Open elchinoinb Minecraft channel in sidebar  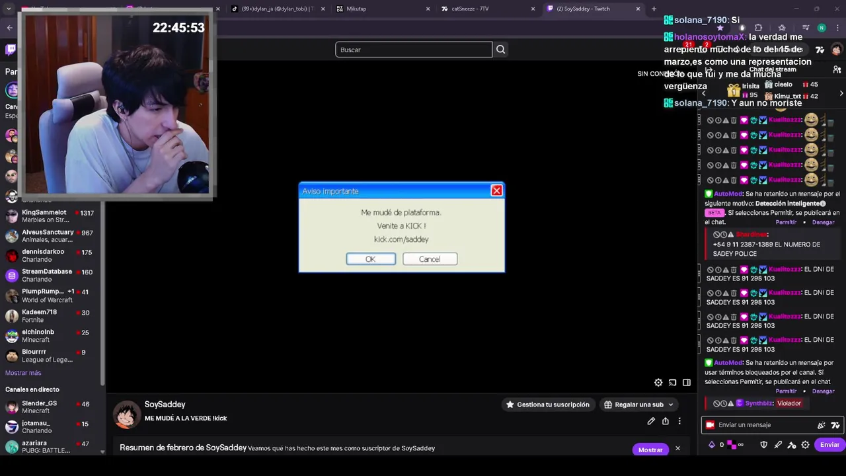(50, 335)
